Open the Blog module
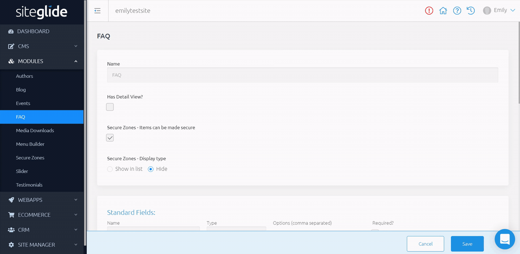 [21, 90]
